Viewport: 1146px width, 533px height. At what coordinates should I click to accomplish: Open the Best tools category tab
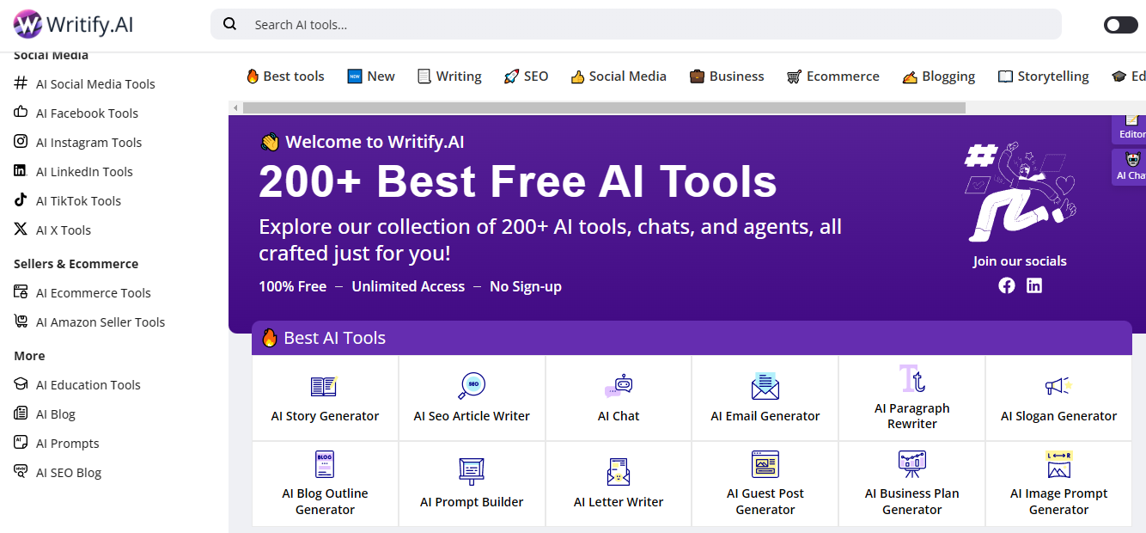[x=285, y=77]
